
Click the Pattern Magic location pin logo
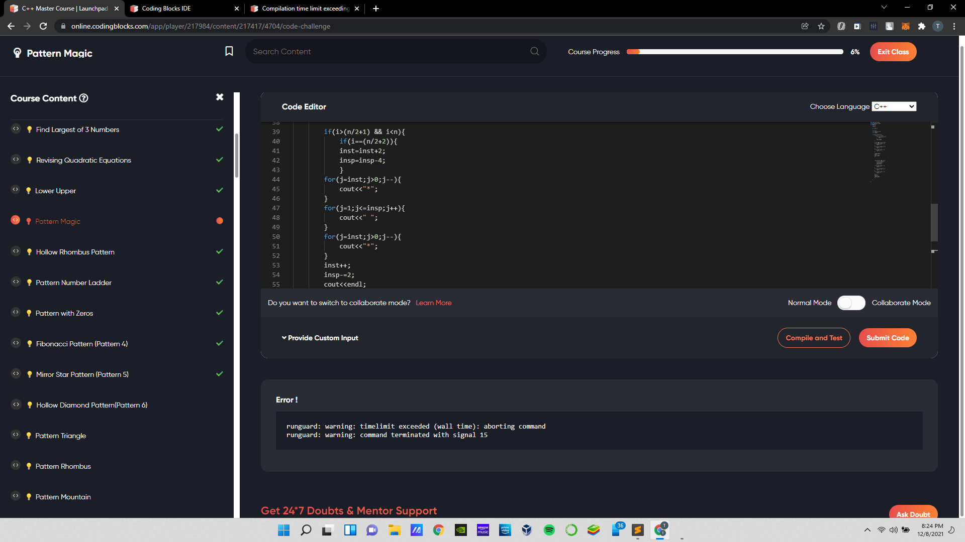(x=17, y=53)
